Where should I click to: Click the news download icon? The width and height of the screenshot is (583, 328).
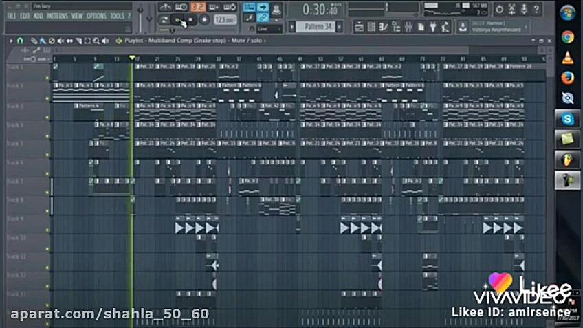point(463,26)
